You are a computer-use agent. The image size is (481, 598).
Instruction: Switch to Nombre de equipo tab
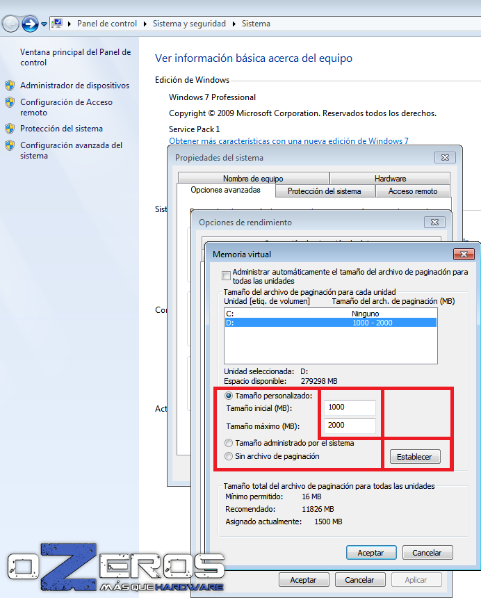pyautogui.click(x=253, y=178)
